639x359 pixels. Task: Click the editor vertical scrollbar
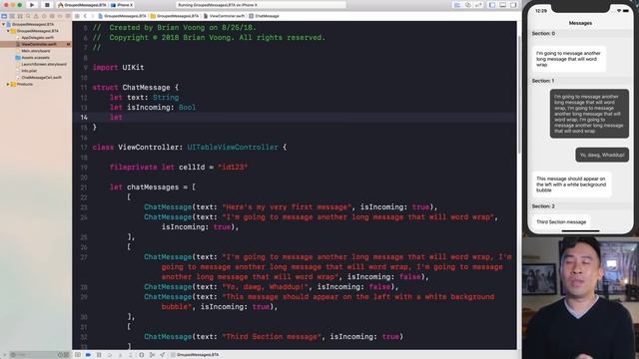point(519,95)
